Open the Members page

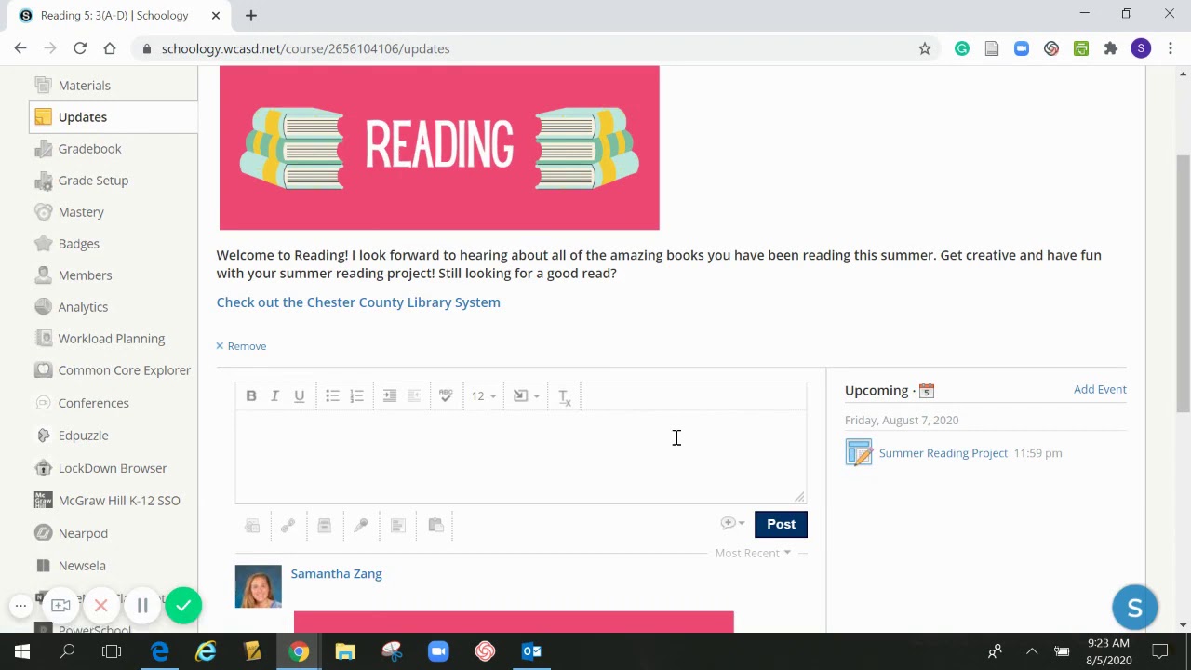tap(85, 275)
